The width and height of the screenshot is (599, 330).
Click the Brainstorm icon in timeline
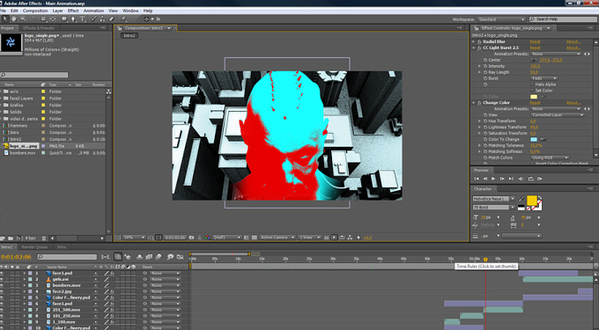tap(170, 257)
